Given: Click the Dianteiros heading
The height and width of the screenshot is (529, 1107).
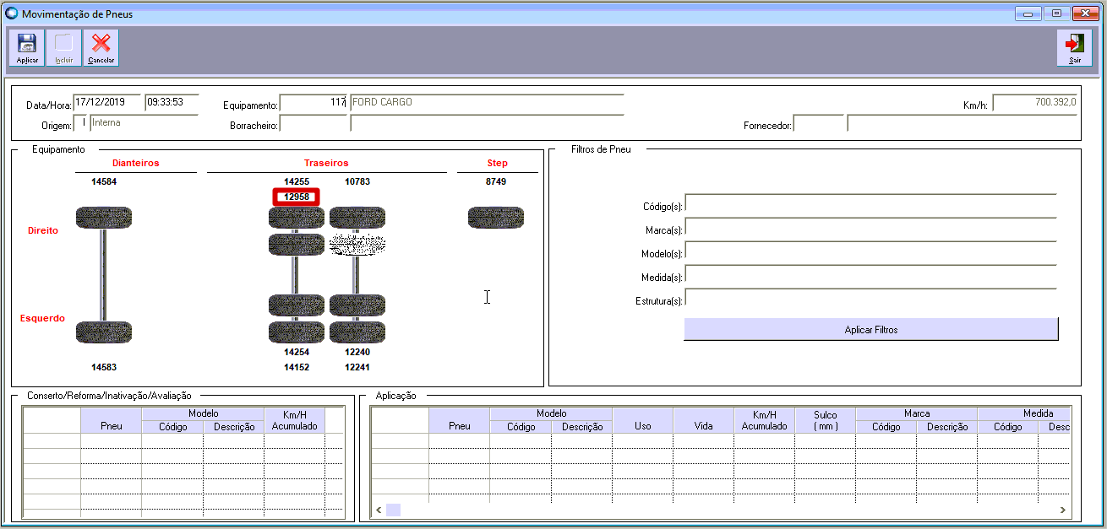Looking at the screenshot, I should (x=135, y=163).
